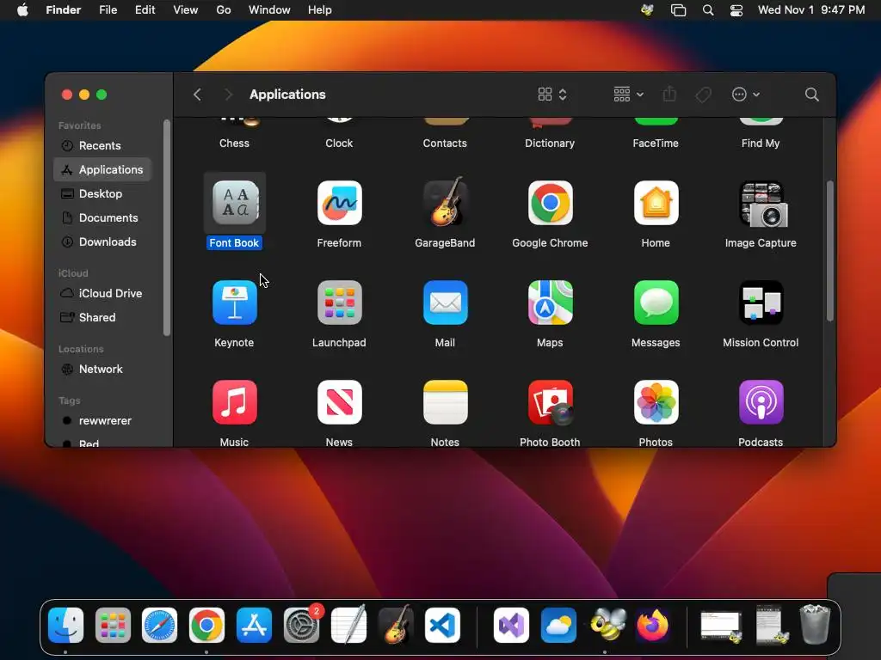Launch Google Chrome from the Applications folder

click(x=550, y=203)
